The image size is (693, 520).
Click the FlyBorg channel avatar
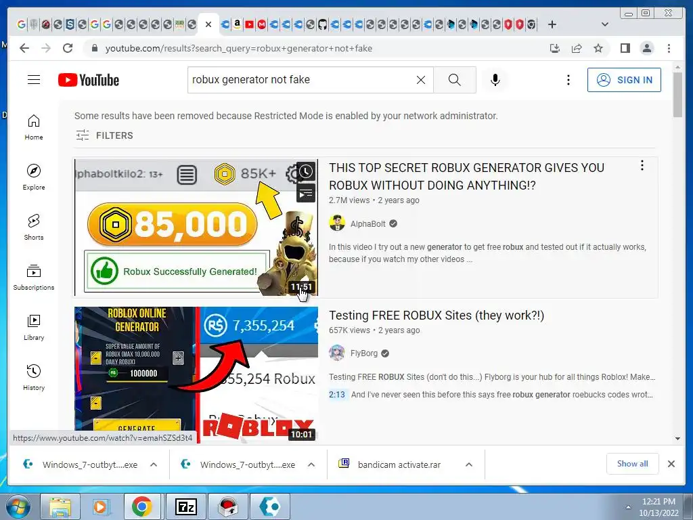(x=337, y=353)
